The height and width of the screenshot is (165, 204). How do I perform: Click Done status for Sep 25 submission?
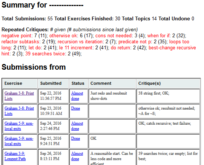(x=75, y=139)
